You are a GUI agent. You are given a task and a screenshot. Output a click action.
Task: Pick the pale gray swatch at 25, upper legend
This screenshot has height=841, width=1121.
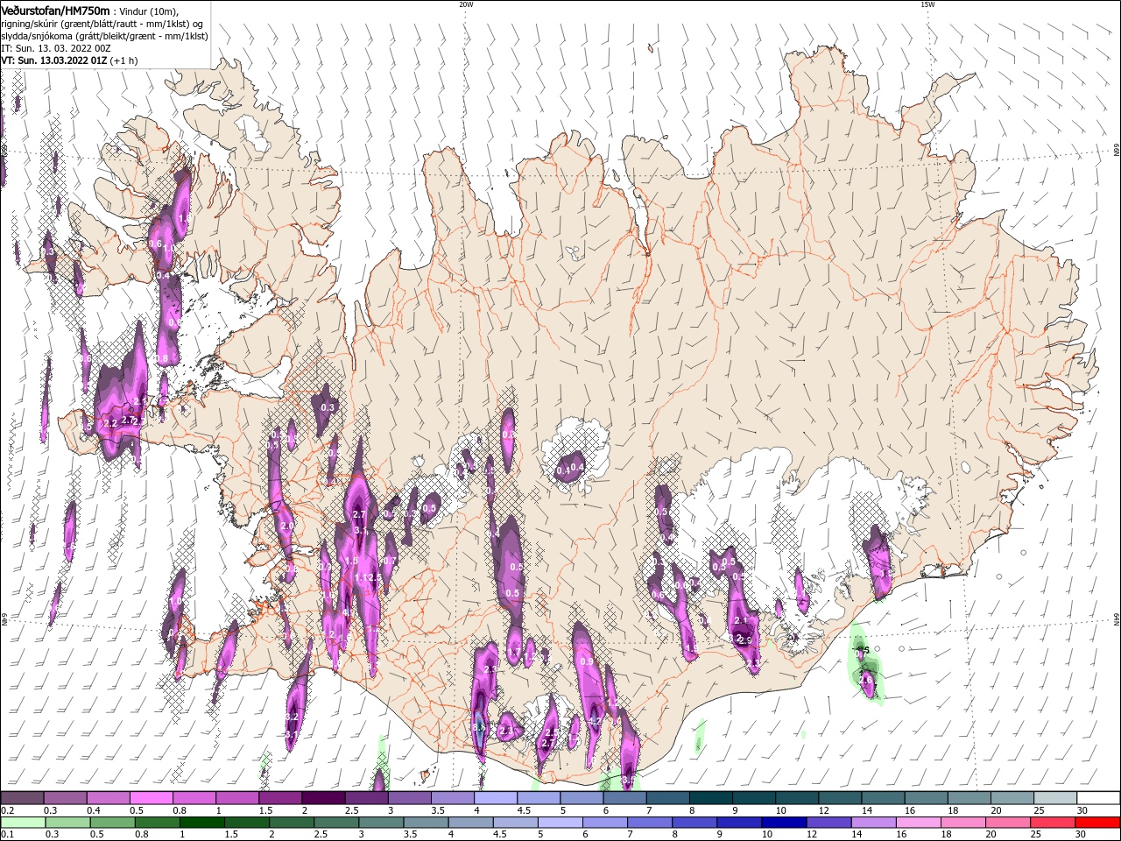(x=1055, y=798)
